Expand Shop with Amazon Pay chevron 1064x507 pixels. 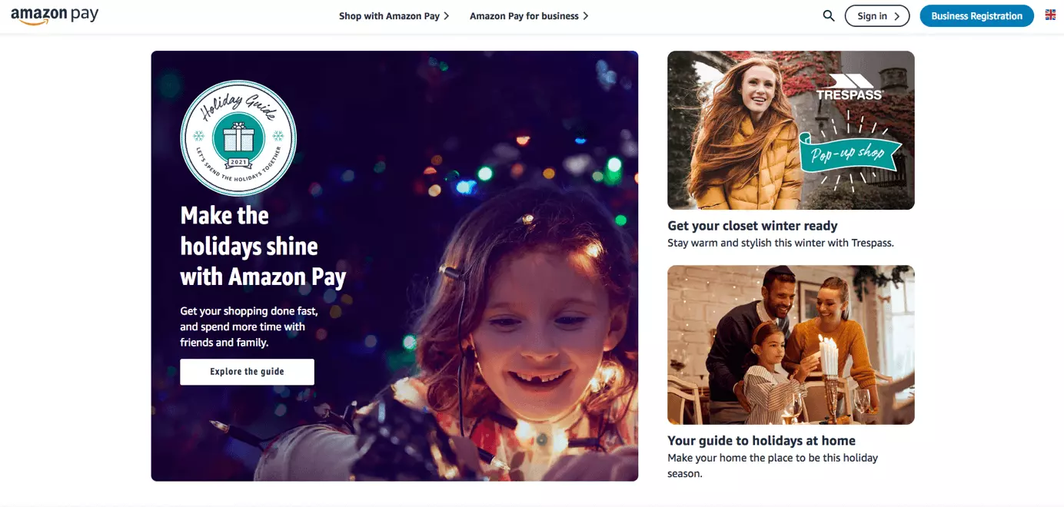click(447, 16)
